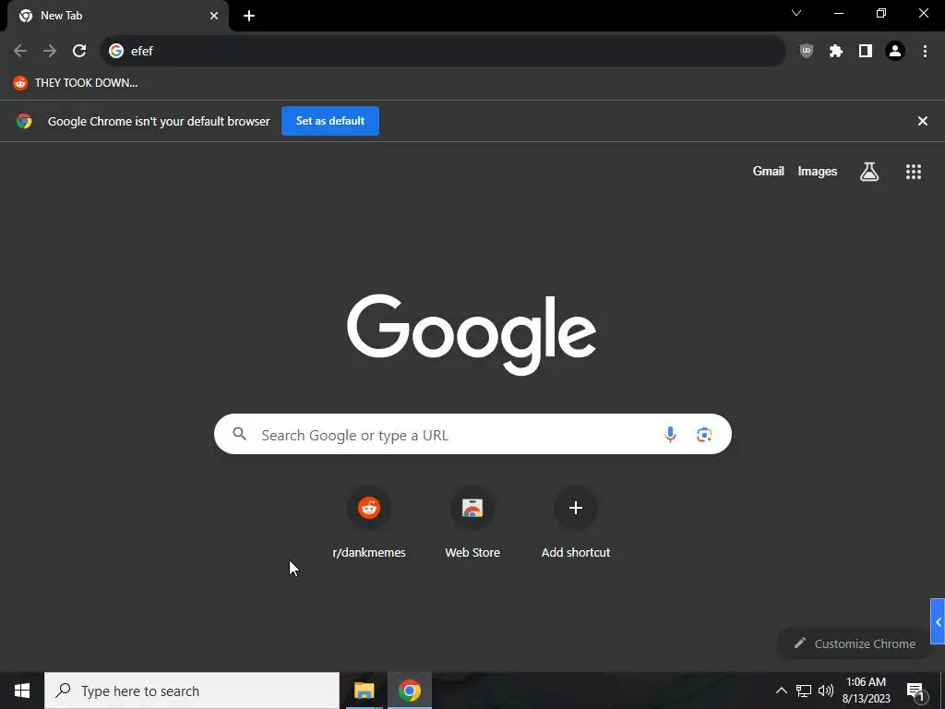This screenshot has width=945, height=709.
Task: Open Chrome's three-dot menu
Action: (x=925, y=52)
